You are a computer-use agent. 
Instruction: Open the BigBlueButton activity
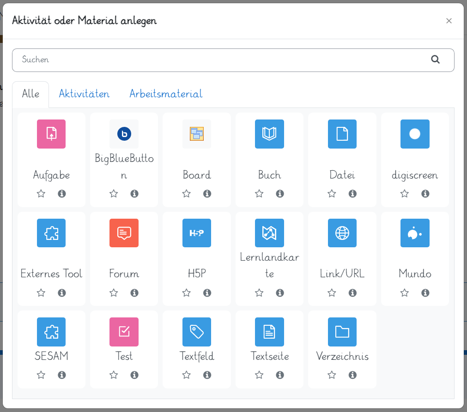(124, 134)
